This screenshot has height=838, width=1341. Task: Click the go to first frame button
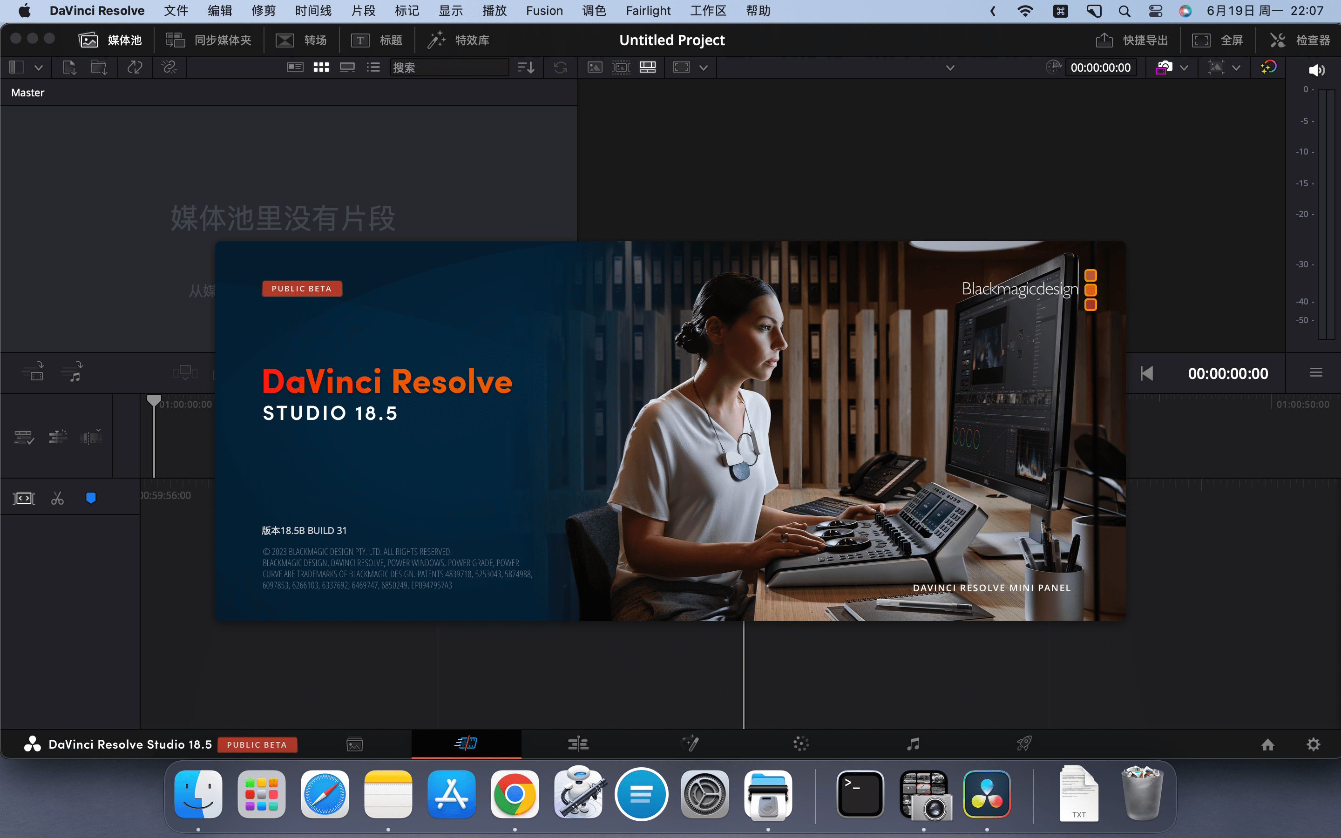[x=1146, y=373]
